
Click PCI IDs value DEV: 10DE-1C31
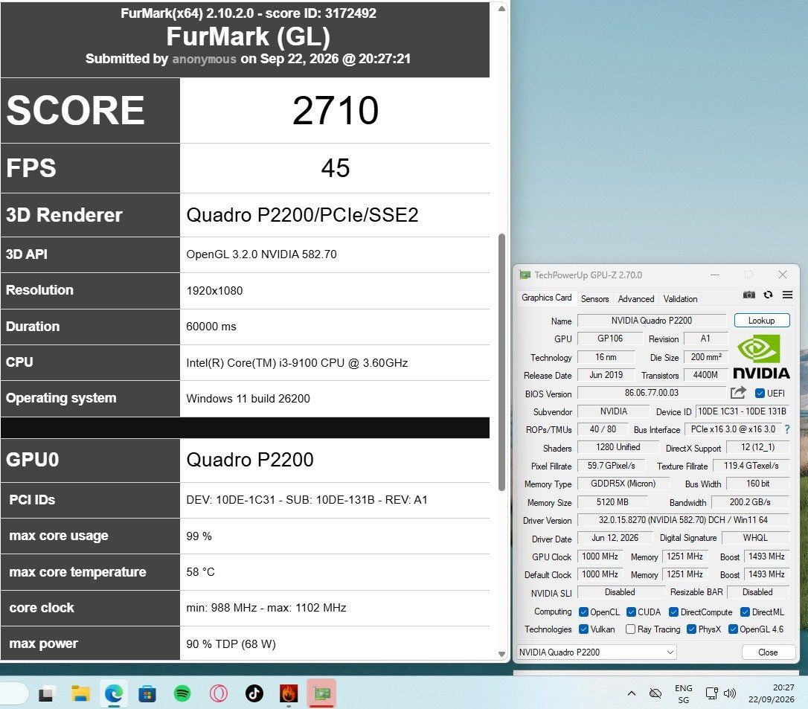click(x=307, y=500)
